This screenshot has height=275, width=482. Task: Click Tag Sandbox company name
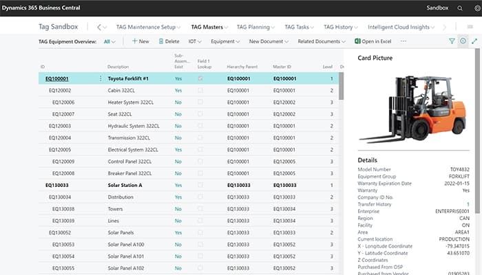[58, 27]
